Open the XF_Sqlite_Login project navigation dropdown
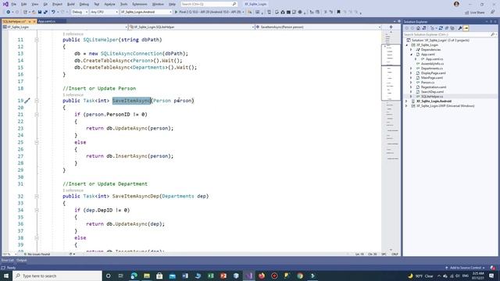This screenshot has height=281, width=500. tap(65, 27)
